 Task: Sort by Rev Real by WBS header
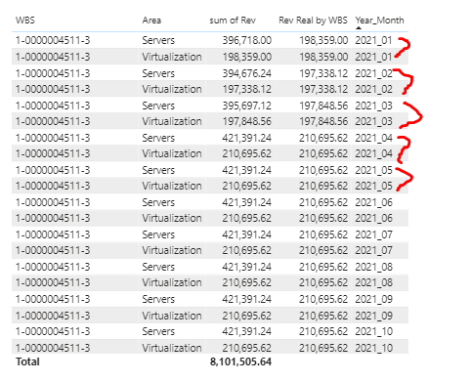313,21
